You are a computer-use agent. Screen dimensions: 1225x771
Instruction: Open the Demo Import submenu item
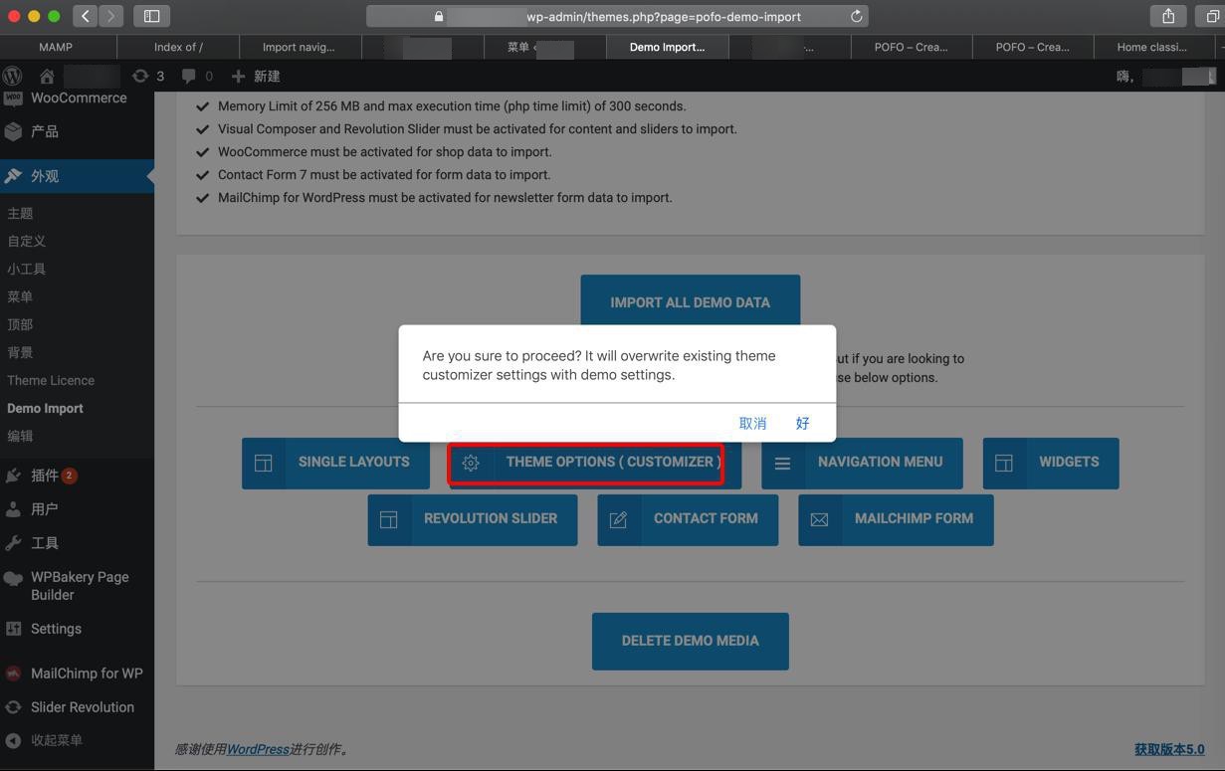45,408
